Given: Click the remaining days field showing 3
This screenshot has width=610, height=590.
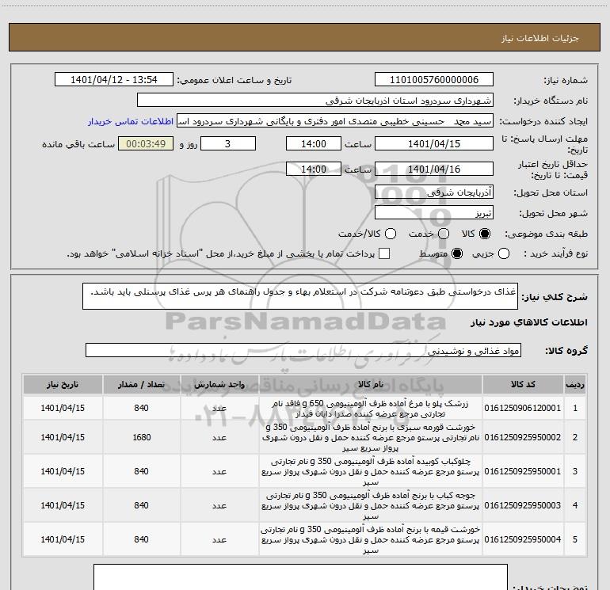Looking at the screenshot, I should pyautogui.click(x=228, y=143).
